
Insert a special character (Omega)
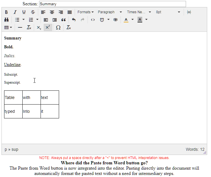point(58,27)
